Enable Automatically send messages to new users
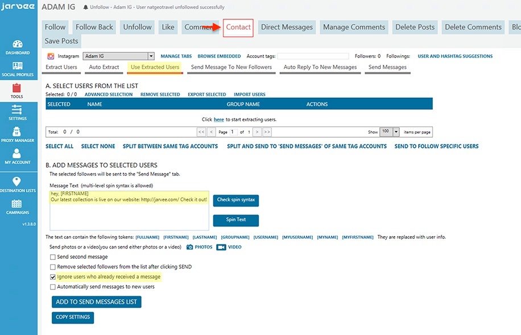Image resolution: width=521 pixels, height=335 pixels. point(52,287)
